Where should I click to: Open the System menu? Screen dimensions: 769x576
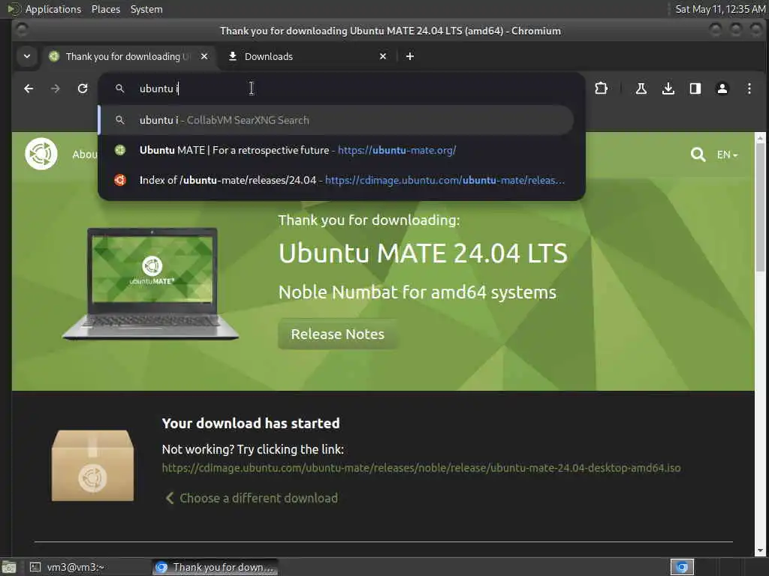coord(146,9)
